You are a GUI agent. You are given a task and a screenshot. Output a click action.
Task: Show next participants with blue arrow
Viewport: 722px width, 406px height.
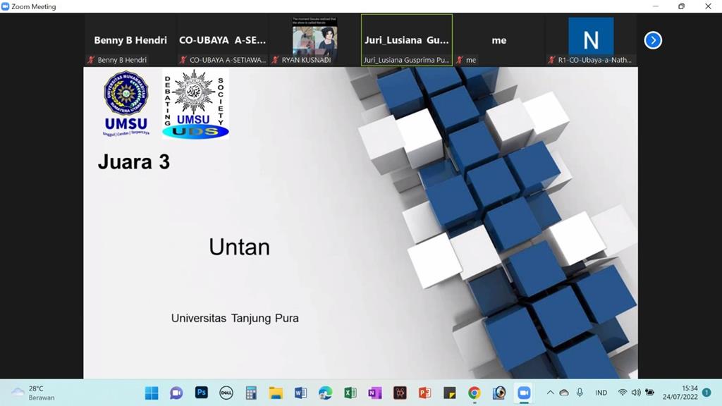653,40
